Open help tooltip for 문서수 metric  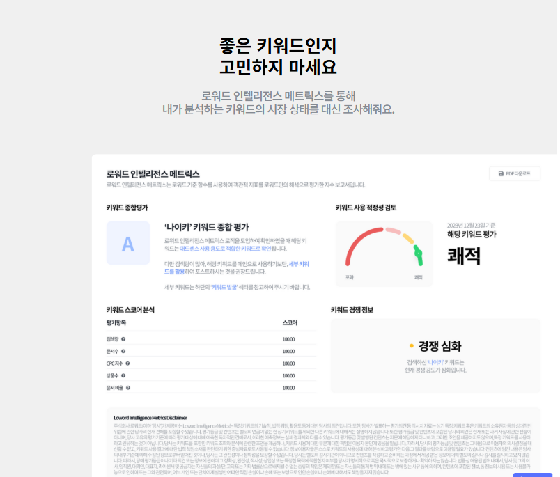point(124,352)
